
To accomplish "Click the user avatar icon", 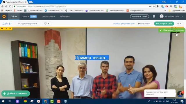I will [162, 16].
